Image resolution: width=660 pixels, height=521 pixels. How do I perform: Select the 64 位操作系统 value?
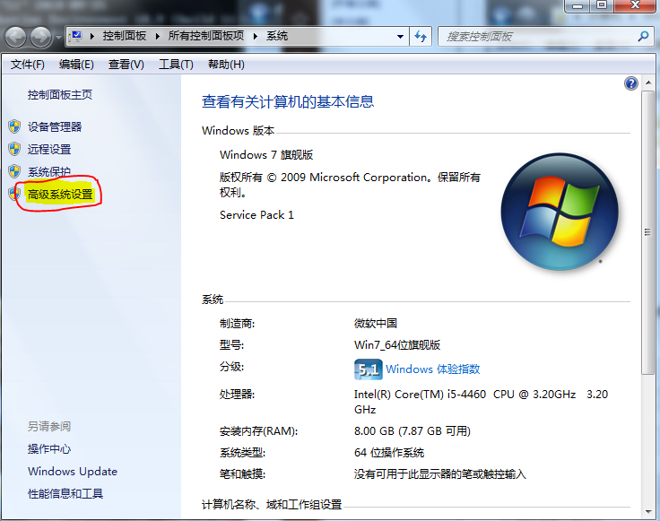click(389, 453)
